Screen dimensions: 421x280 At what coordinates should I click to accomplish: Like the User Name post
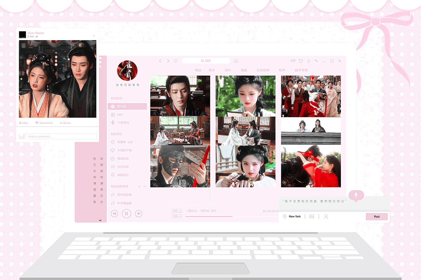(x=23, y=123)
